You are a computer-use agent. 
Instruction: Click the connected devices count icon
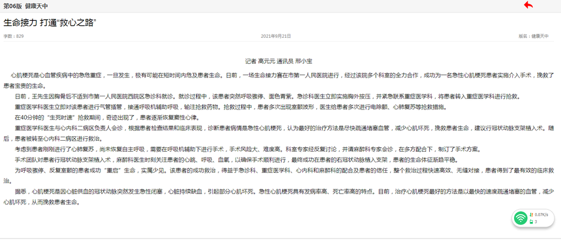click(531, 221)
